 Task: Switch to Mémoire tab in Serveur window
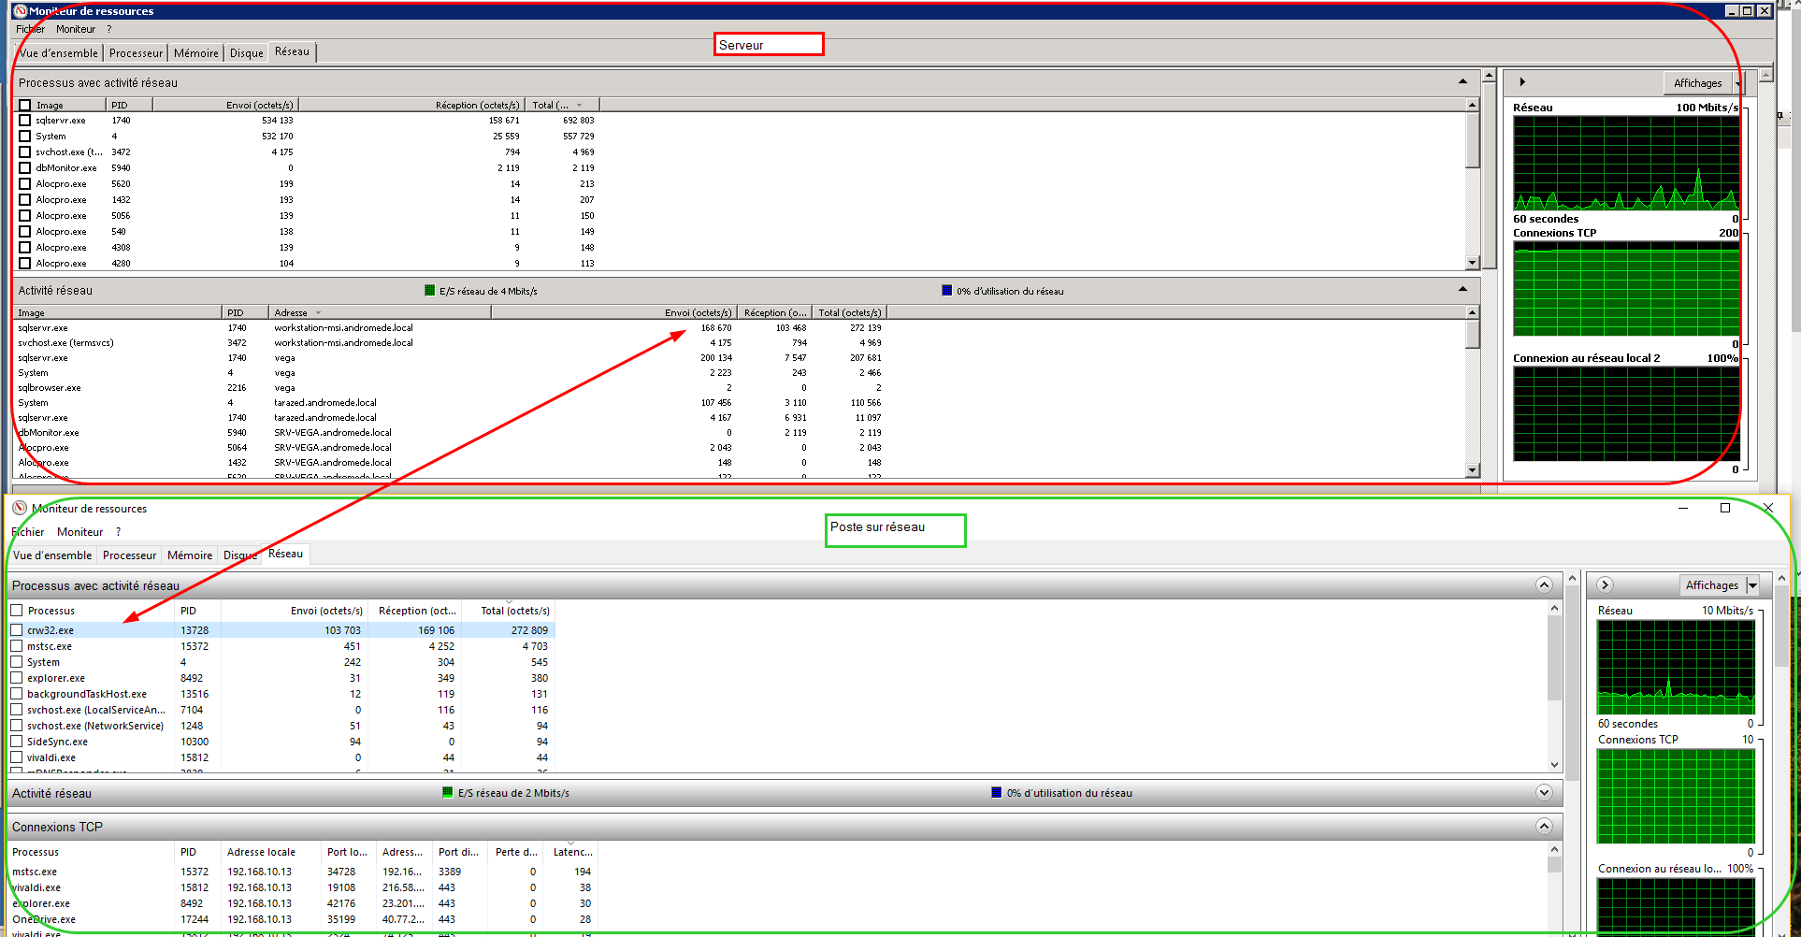196,53
